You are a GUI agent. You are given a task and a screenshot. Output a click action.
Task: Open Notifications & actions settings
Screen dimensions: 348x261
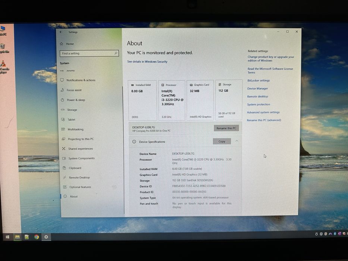coord(81,80)
